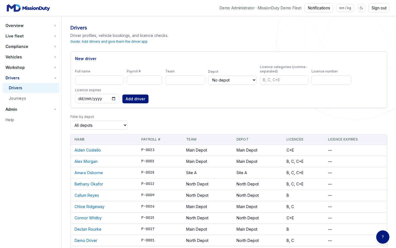Open Connor Whitby's driver profile
Image resolution: width=396 pixels, height=248 pixels.
(88, 218)
